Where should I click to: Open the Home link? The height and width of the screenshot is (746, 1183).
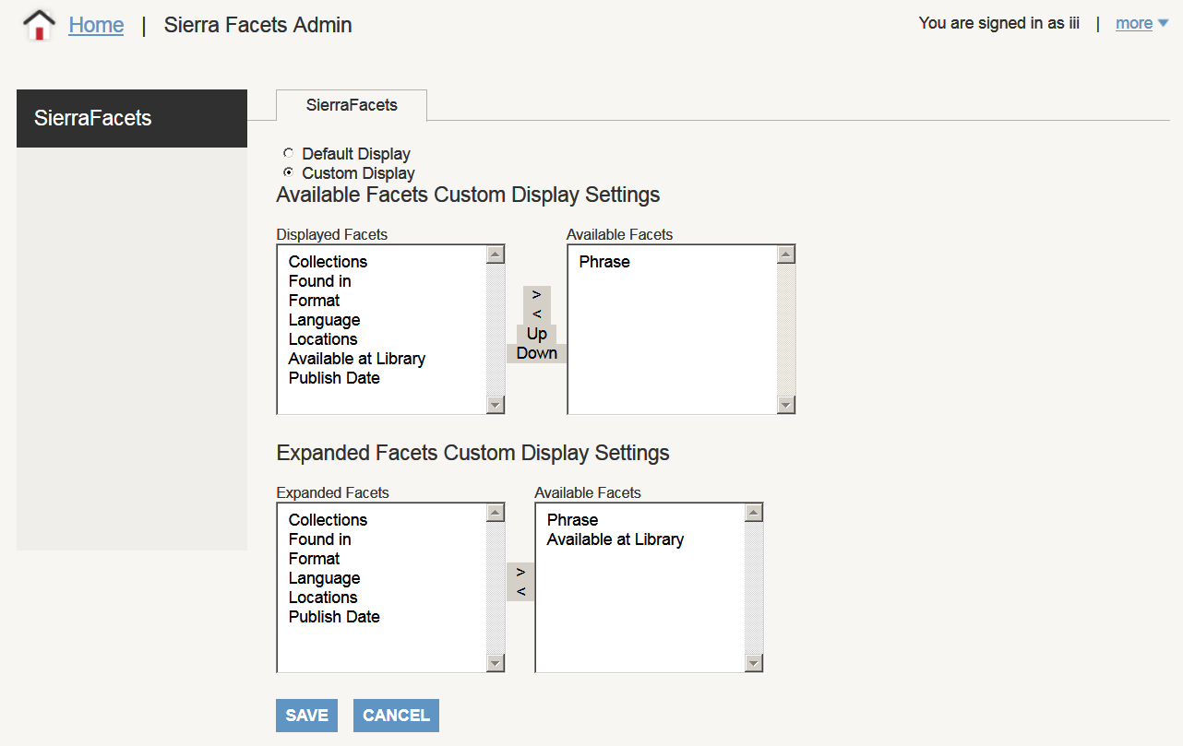click(x=96, y=25)
